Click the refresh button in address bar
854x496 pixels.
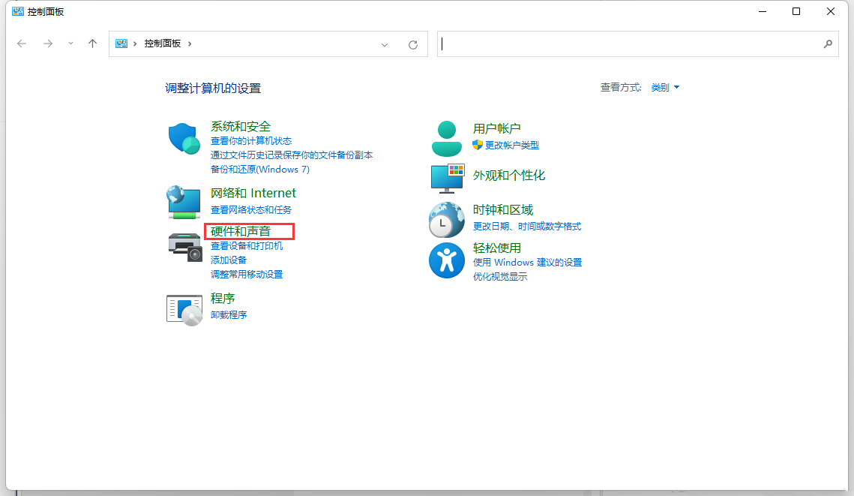[x=412, y=44]
